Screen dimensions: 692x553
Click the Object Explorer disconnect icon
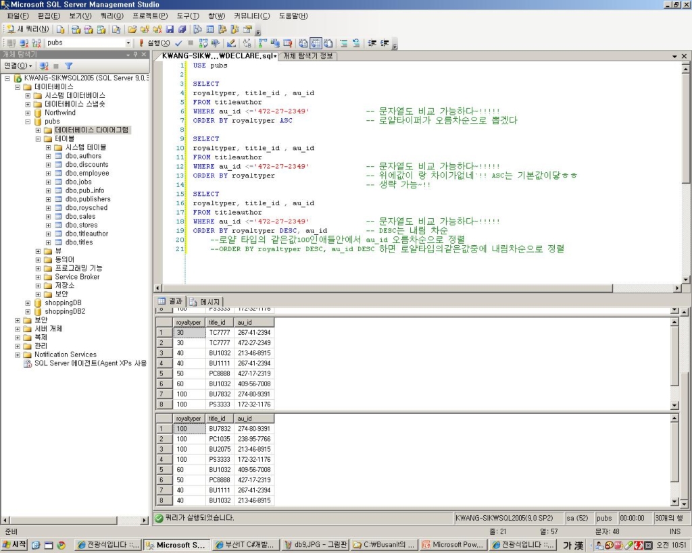(x=44, y=65)
